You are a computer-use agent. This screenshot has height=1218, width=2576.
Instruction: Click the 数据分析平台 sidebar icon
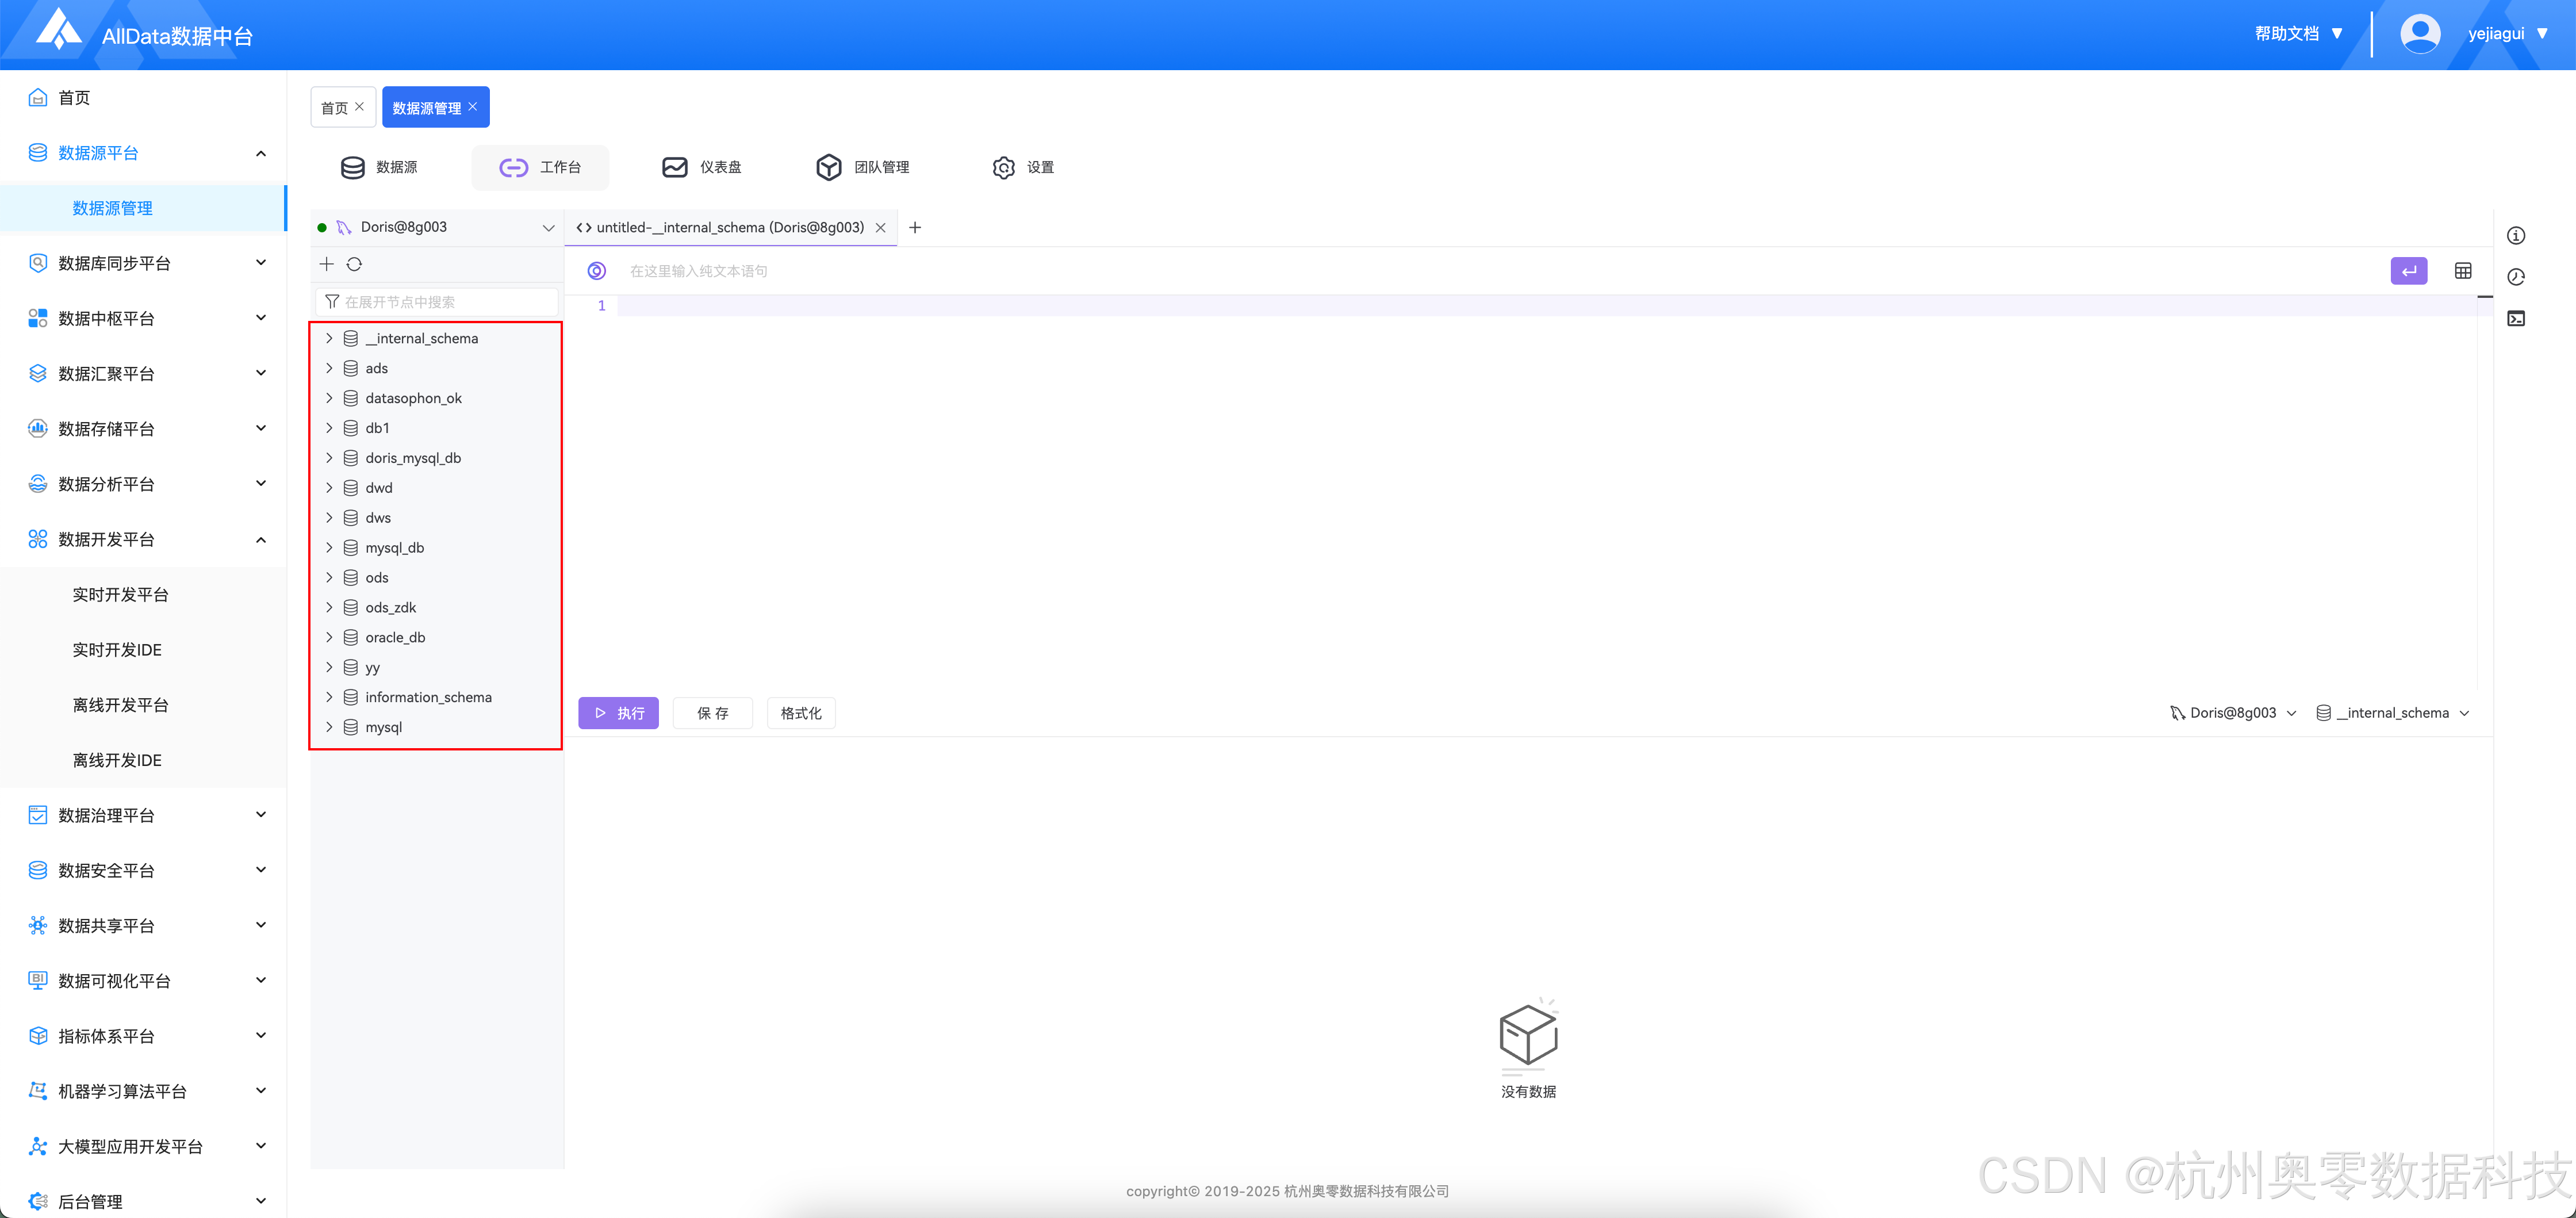[38, 484]
